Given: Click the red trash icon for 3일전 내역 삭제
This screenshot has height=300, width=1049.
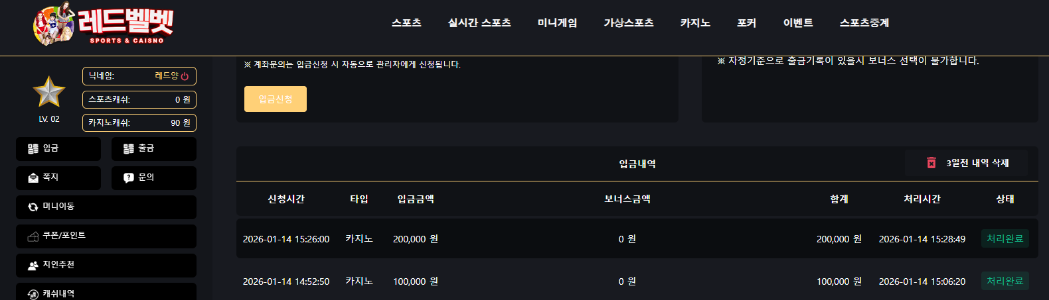Looking at the screenshot, I should (931, 163).
